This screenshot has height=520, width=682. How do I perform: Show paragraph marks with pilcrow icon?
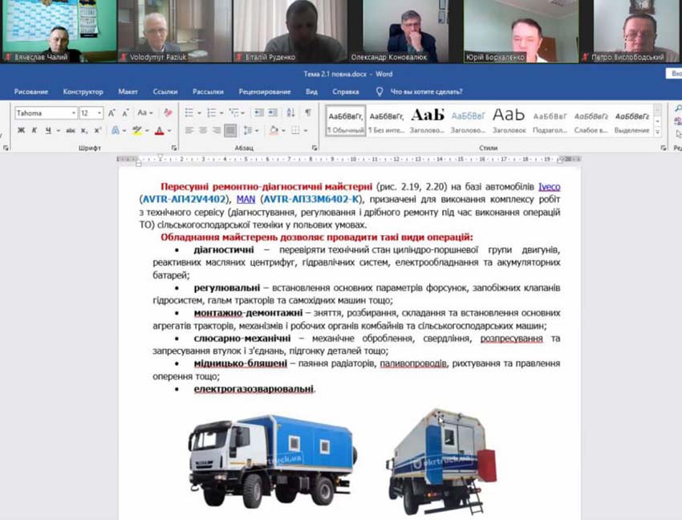(x=309, y=113)
